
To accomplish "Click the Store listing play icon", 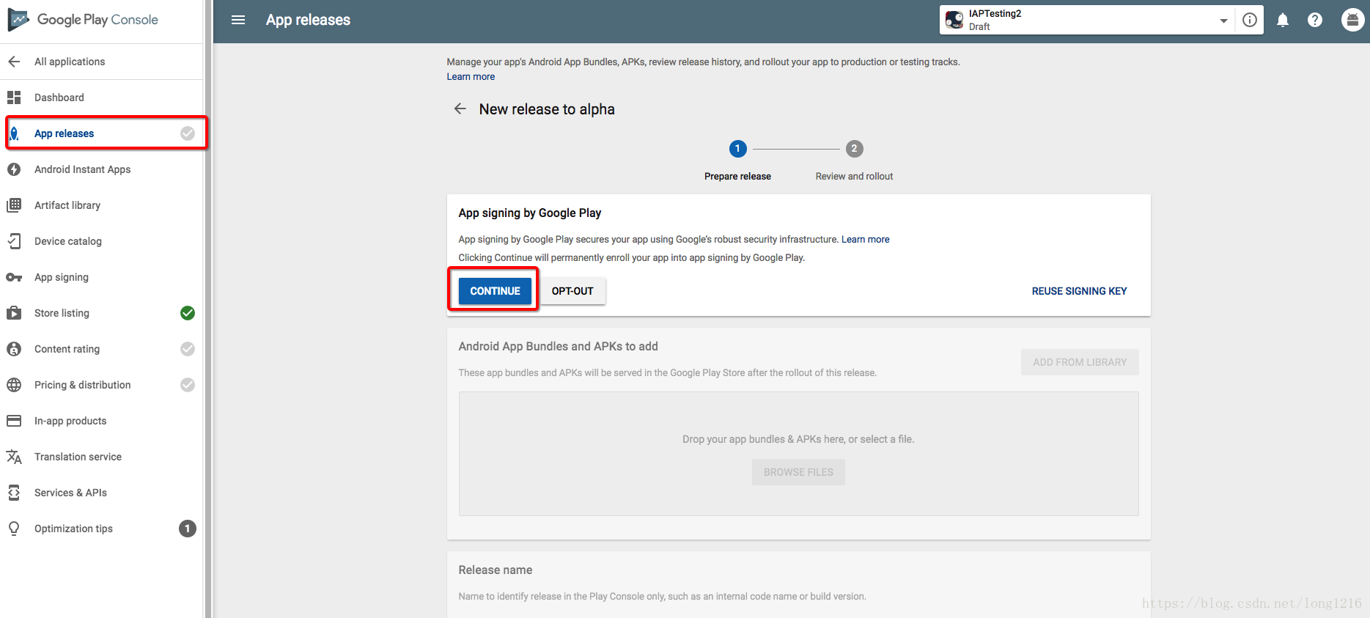I will point(14,313).
